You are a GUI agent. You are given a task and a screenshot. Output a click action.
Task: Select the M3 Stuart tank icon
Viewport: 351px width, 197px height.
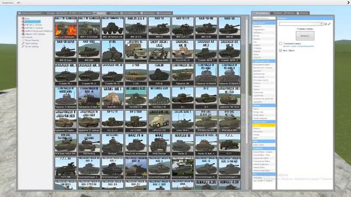(x=112, y=144)
